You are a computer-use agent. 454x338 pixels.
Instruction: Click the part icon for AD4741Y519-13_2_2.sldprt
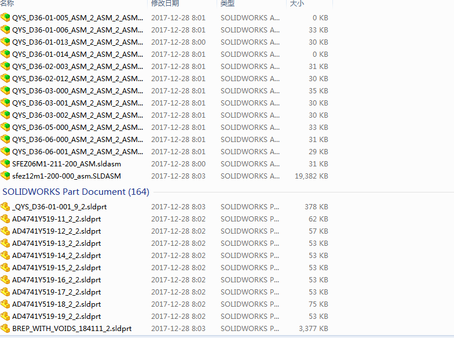(5, 243)
